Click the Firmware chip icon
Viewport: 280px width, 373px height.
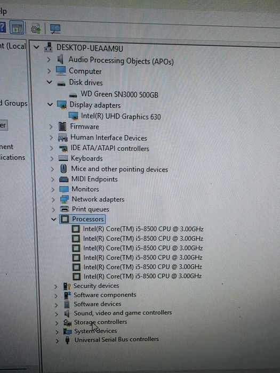click(62, 126)
